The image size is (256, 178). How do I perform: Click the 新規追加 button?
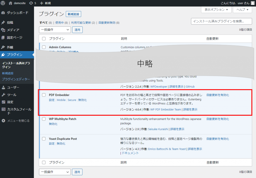point(73,14)
